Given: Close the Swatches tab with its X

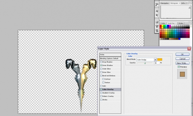Looking at the screenshot, I should (x=176, y=23).
